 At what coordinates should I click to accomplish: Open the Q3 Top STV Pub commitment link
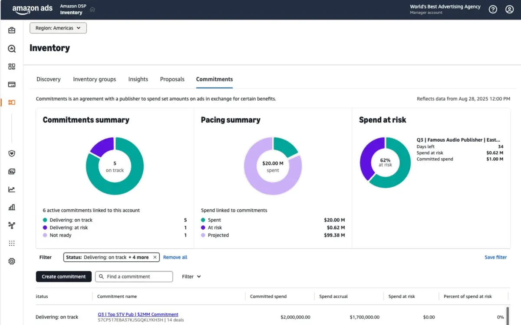click(138, 314)
